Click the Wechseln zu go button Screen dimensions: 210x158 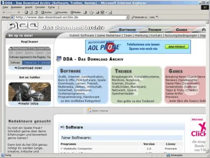(x=139, y=17)
